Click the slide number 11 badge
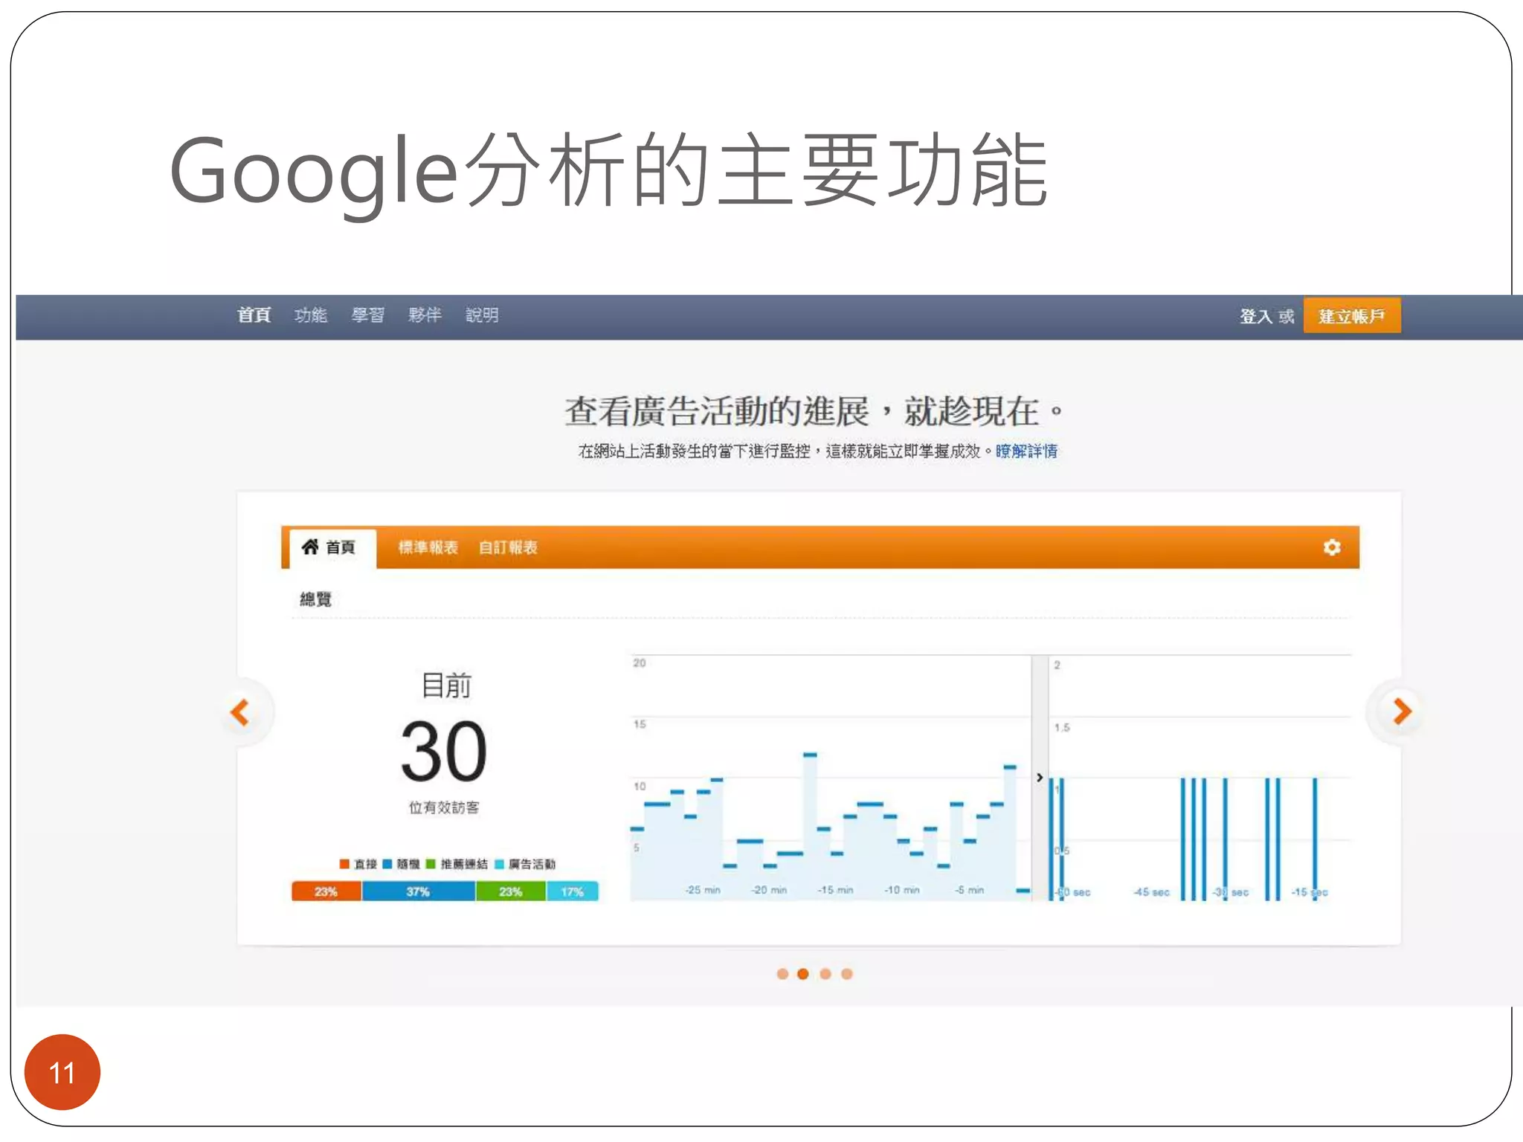The width and height of the screenshot is (1523, 1142). pyautogui.click(x=62, y=1072)
